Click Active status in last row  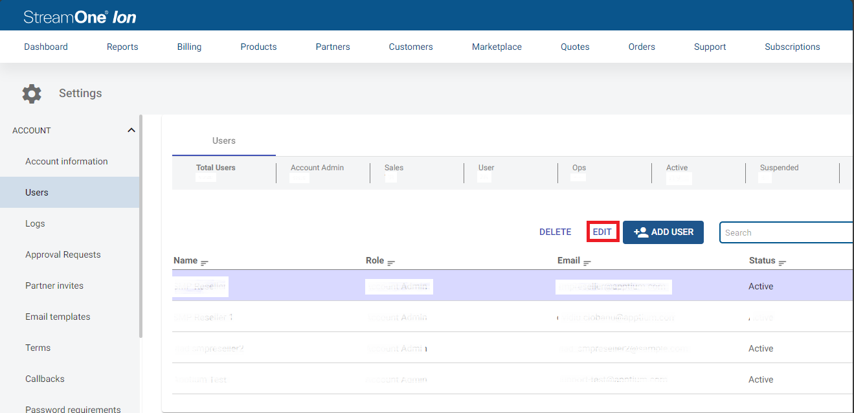761,379
